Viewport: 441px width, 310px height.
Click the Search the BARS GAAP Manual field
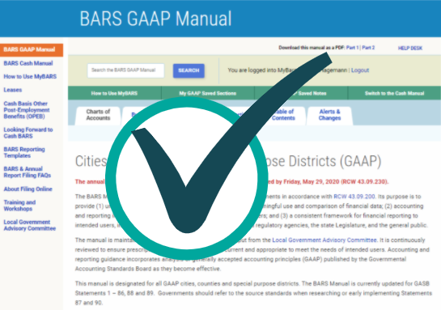coord(125,70)
